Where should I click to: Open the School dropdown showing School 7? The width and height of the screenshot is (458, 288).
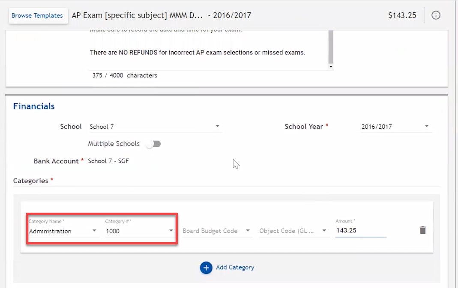155,127
